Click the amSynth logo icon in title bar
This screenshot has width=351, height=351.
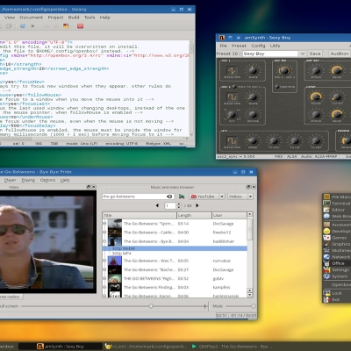(x=222, y=38)
